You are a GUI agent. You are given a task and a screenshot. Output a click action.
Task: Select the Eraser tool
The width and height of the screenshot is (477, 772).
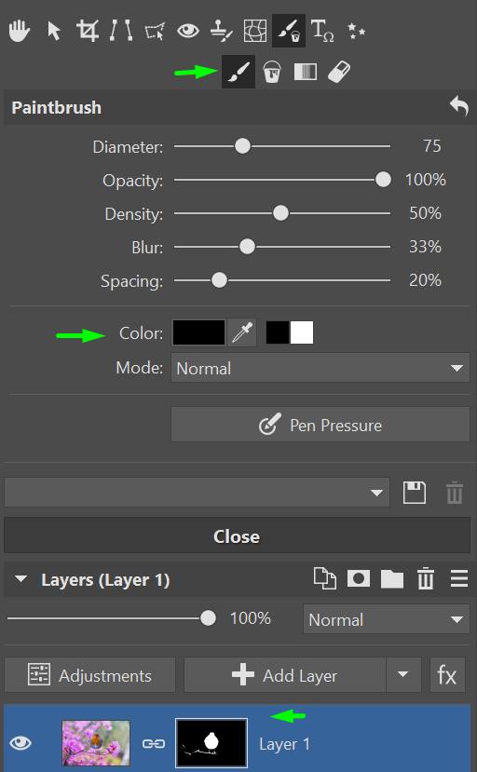pyautogui.click(x=339, y=72)
